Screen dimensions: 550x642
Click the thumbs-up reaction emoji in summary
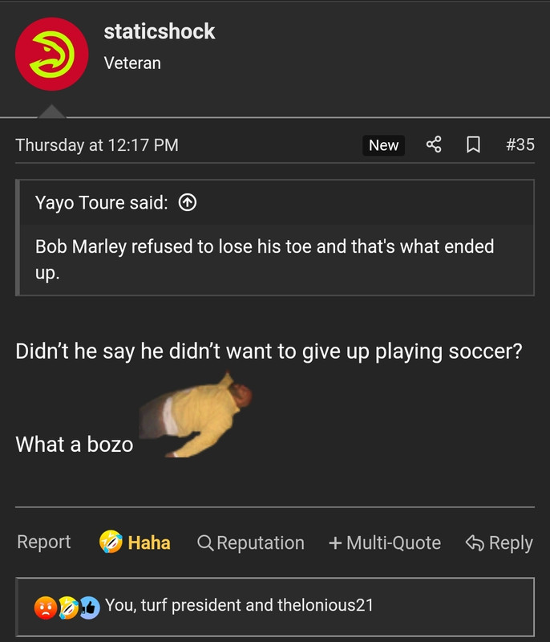[x=90, y=607]
